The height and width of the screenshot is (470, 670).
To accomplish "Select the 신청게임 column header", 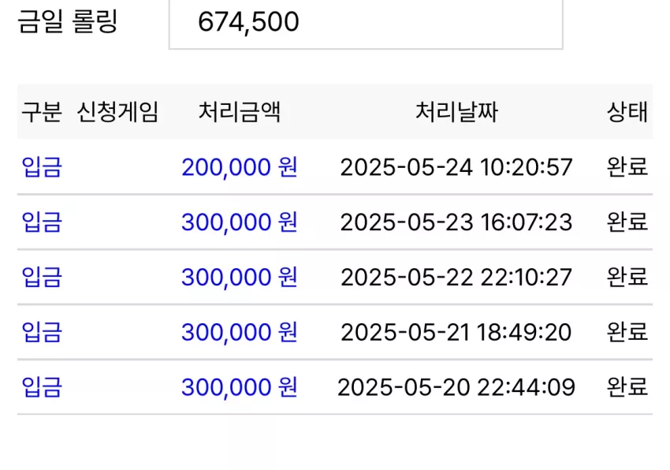I will [117, 113].
